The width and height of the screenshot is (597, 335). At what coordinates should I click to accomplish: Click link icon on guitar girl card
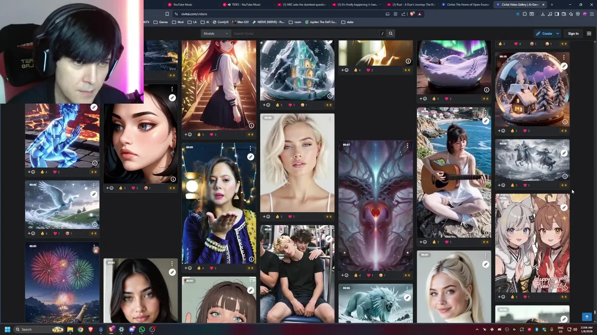coord(486,121)
